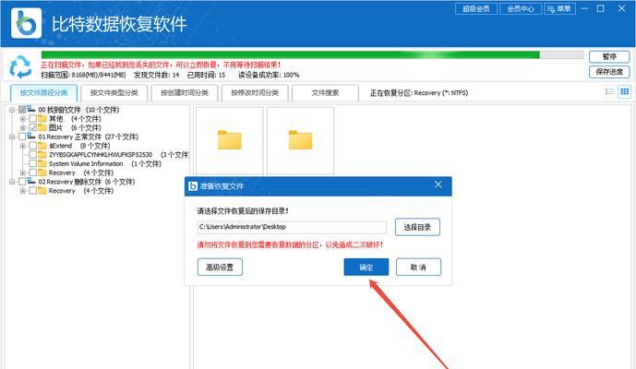This screenshot has height=369, width=636.
Task: Pause scanning with 暂停 button
Action: [609, 56]
